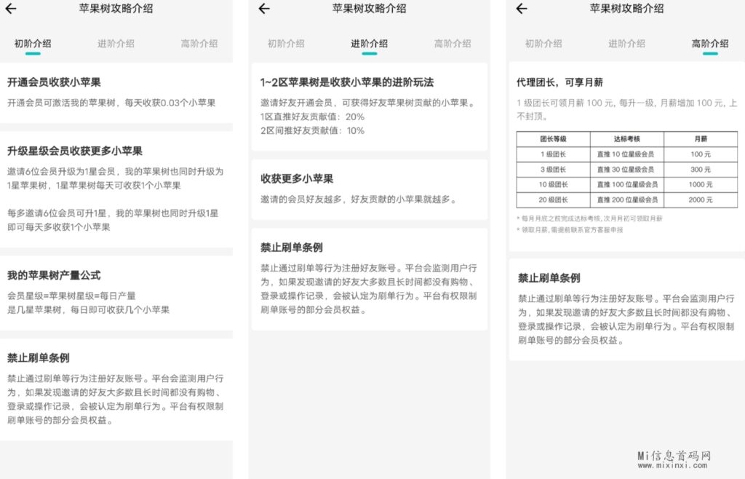The height and width of the screenshot is (479, 745).
Task: Select active 高阶介绍 tab with teal underline
Action: [x=710, y=44]
